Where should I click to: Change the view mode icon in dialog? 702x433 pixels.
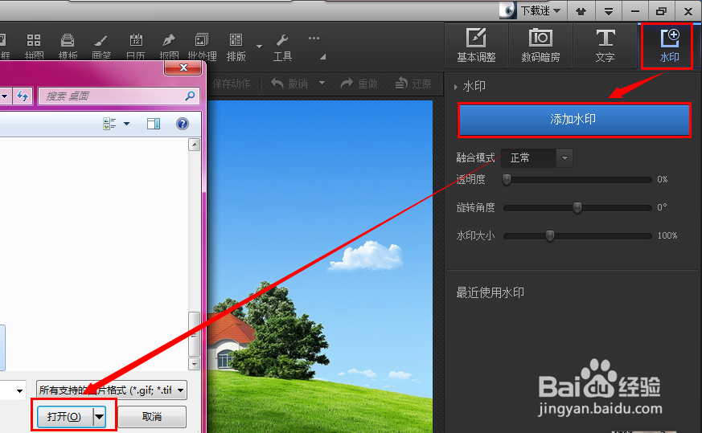(x=109, y=124)
